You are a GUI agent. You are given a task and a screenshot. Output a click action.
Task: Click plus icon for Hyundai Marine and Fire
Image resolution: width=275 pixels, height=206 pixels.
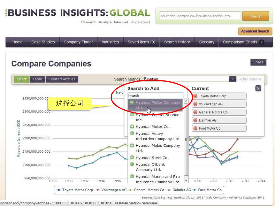point(132,176)
